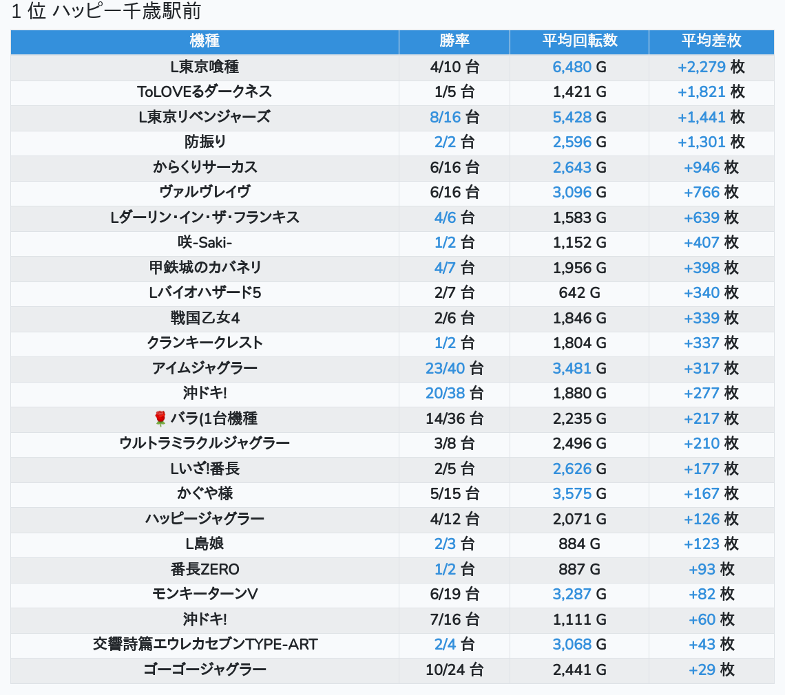The height and width of the screenshot is (695, 785).
Task: Select the spins value '3,575 G'
Action: (579, 494)
